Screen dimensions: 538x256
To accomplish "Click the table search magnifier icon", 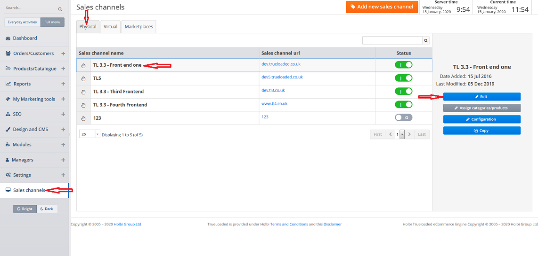I will tap(426, 41).
